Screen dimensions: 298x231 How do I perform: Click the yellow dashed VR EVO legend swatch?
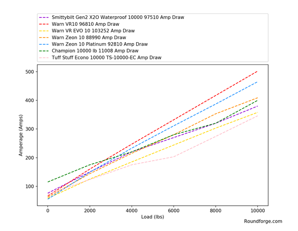(x=44, y=31)
